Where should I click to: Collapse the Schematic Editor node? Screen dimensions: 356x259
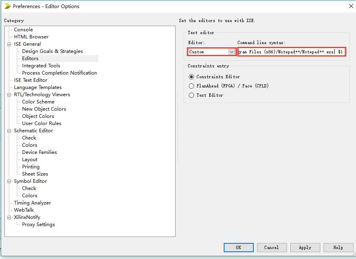point(9,131)
